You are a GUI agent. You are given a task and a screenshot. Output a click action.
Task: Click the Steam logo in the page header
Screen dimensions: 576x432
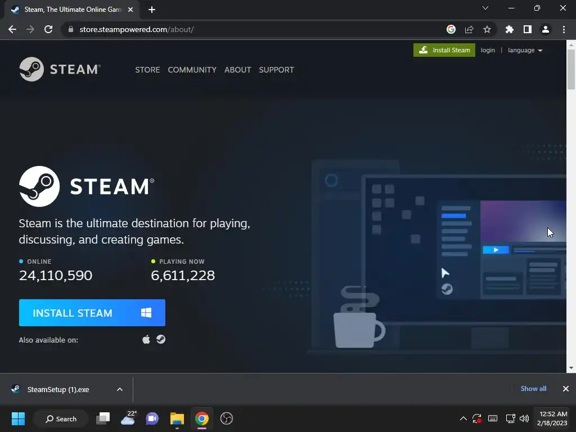point(60,69)
